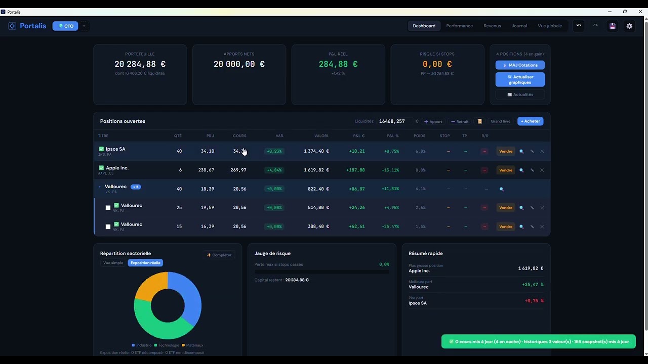Sell the Apple Inc. position with Vendre
Viewport: 648px width, 364px height.
click(x=506, y=170)
